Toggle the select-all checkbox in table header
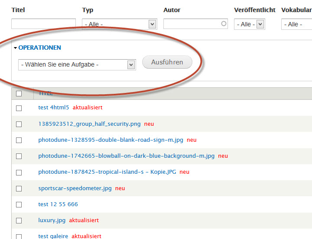The image size is (312, 239). (19, 93)
